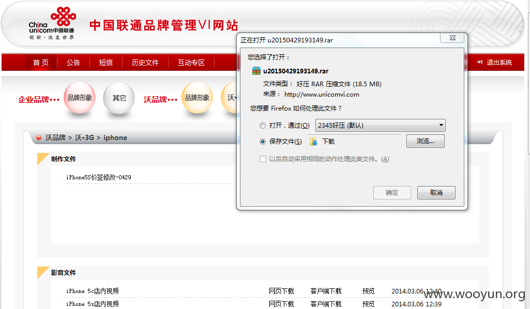Click the China Unicom logo
This screenshot has height=309, width=530.
point(52,24)
